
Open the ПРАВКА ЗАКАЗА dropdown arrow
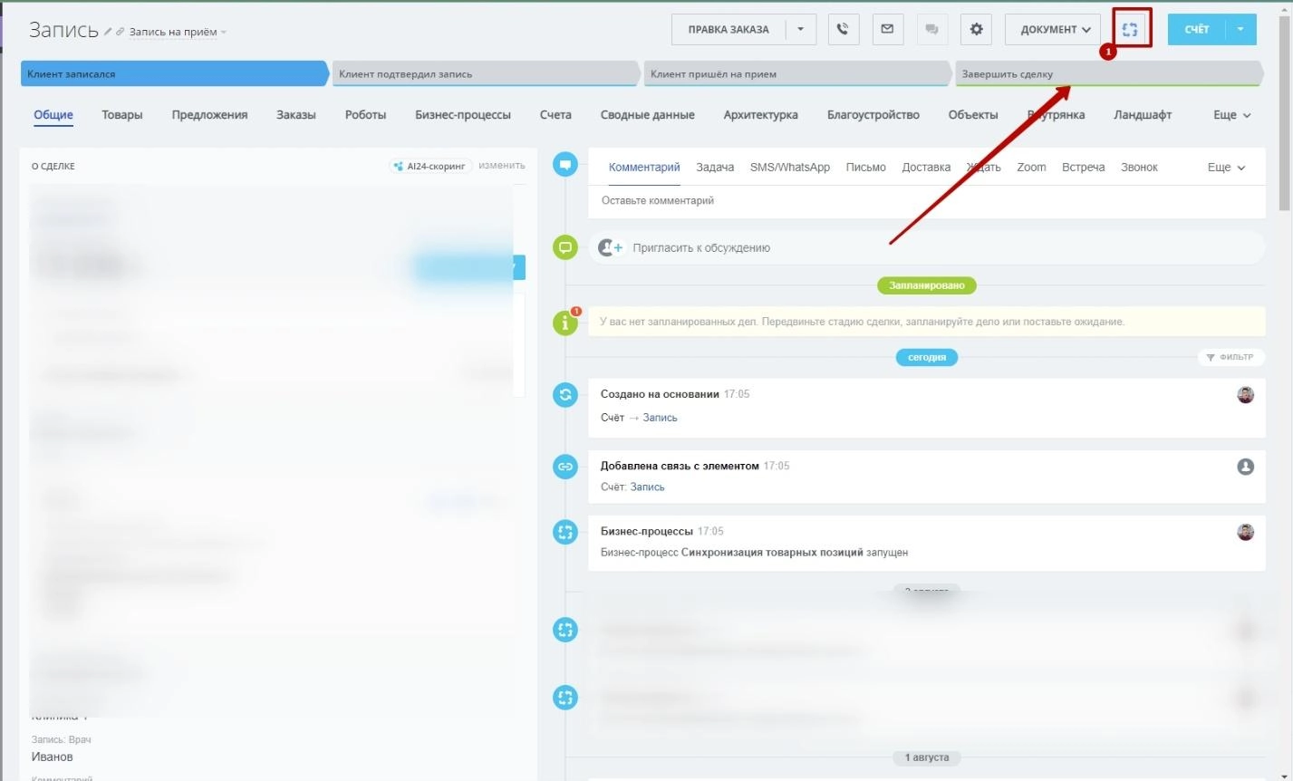click(x=801, y=28)
